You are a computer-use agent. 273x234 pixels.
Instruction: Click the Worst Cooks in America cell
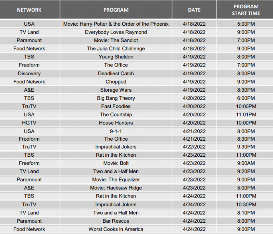coord(116,229)
